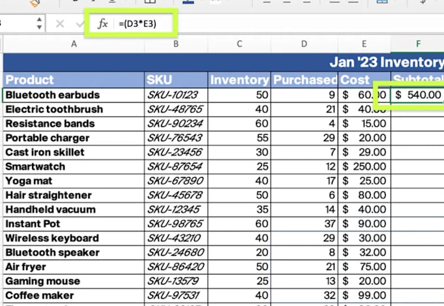Select the subtotal cell showing $540.00
Screen dimensions: 444x306
click(417, 95)
